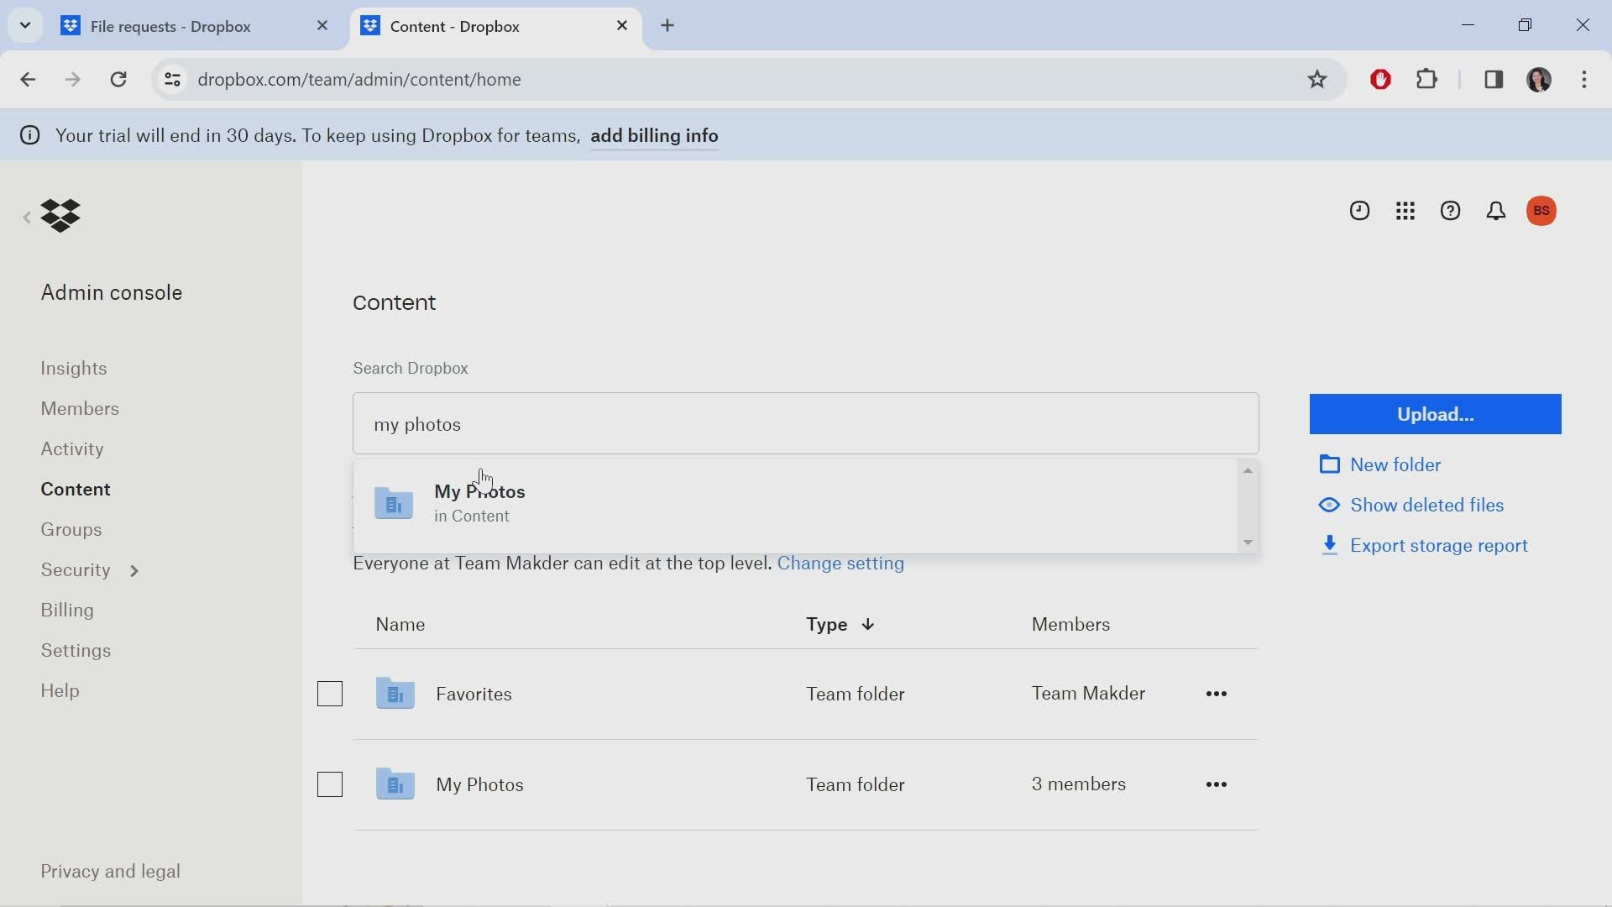Open the tab search dropdown arrow
This screenshot has height=907, width=1612.
tap(25, 25)
